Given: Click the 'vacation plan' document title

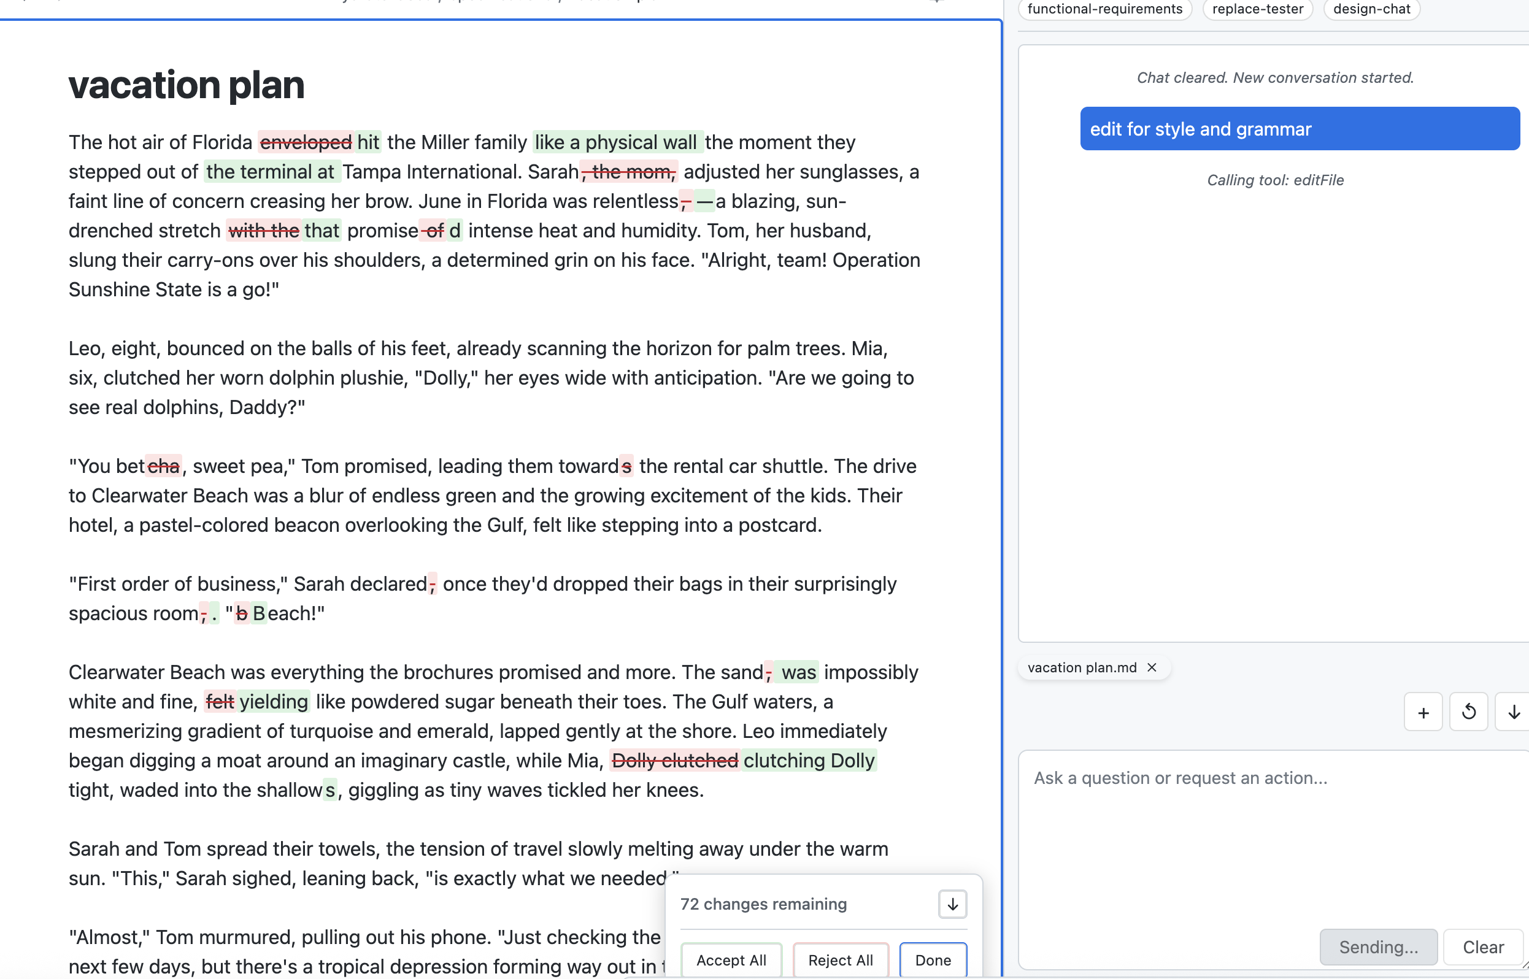Looking at the screenshot, I should (186, 85).
